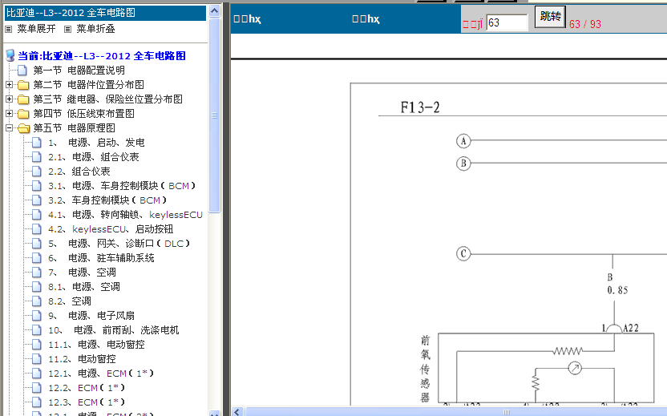This screenshot has width=667, height=416.
Task: Click the tree panel vertical scrollbar thumb
Action: 215,115
